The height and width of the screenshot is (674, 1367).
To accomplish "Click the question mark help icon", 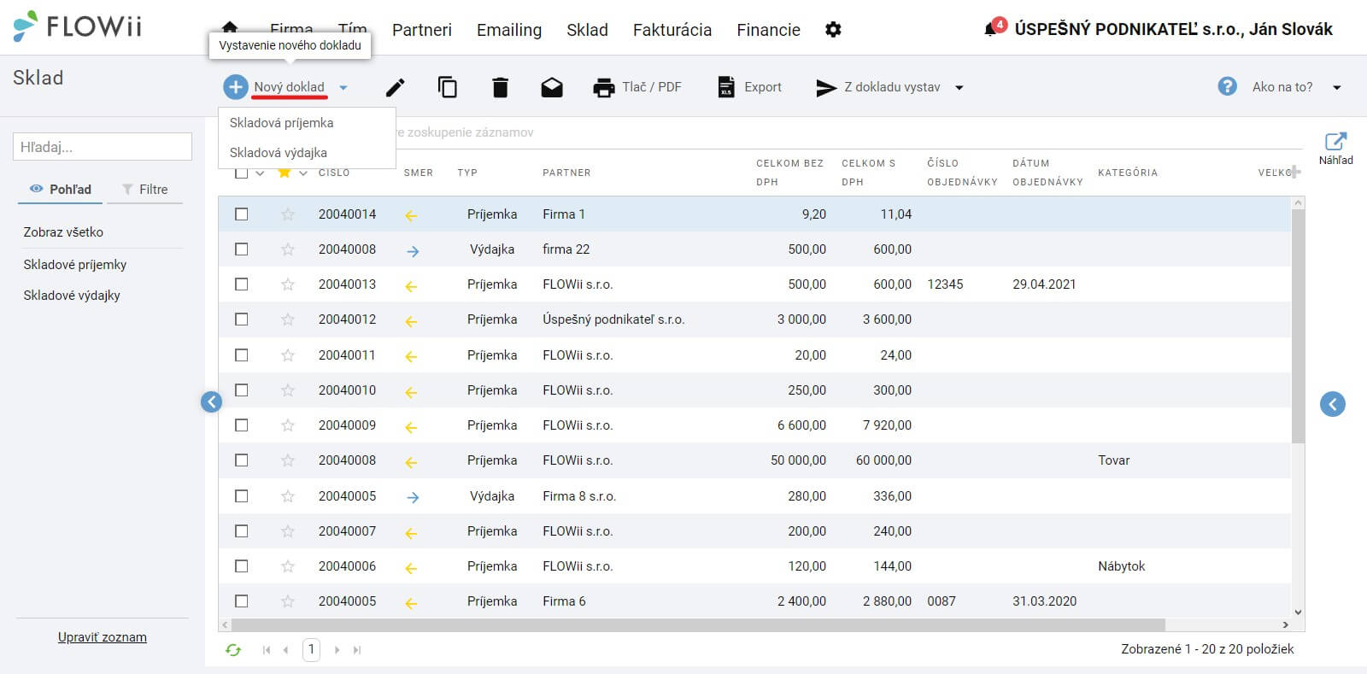I will [x=1228, y=86].
